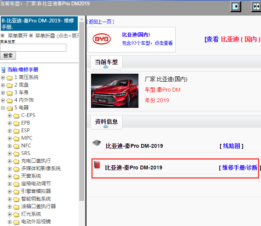Open the 当前车型 tab heading
The height and width of the screenshot is (226, 261).
click(x=106, y=63)
